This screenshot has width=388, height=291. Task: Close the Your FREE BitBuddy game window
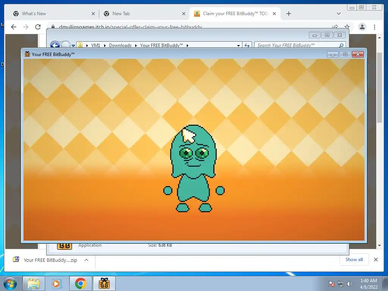point(358,55)
